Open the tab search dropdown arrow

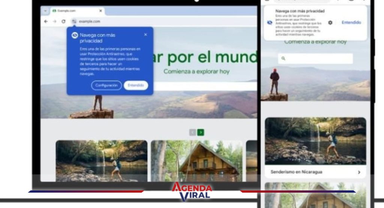(46, 11)
